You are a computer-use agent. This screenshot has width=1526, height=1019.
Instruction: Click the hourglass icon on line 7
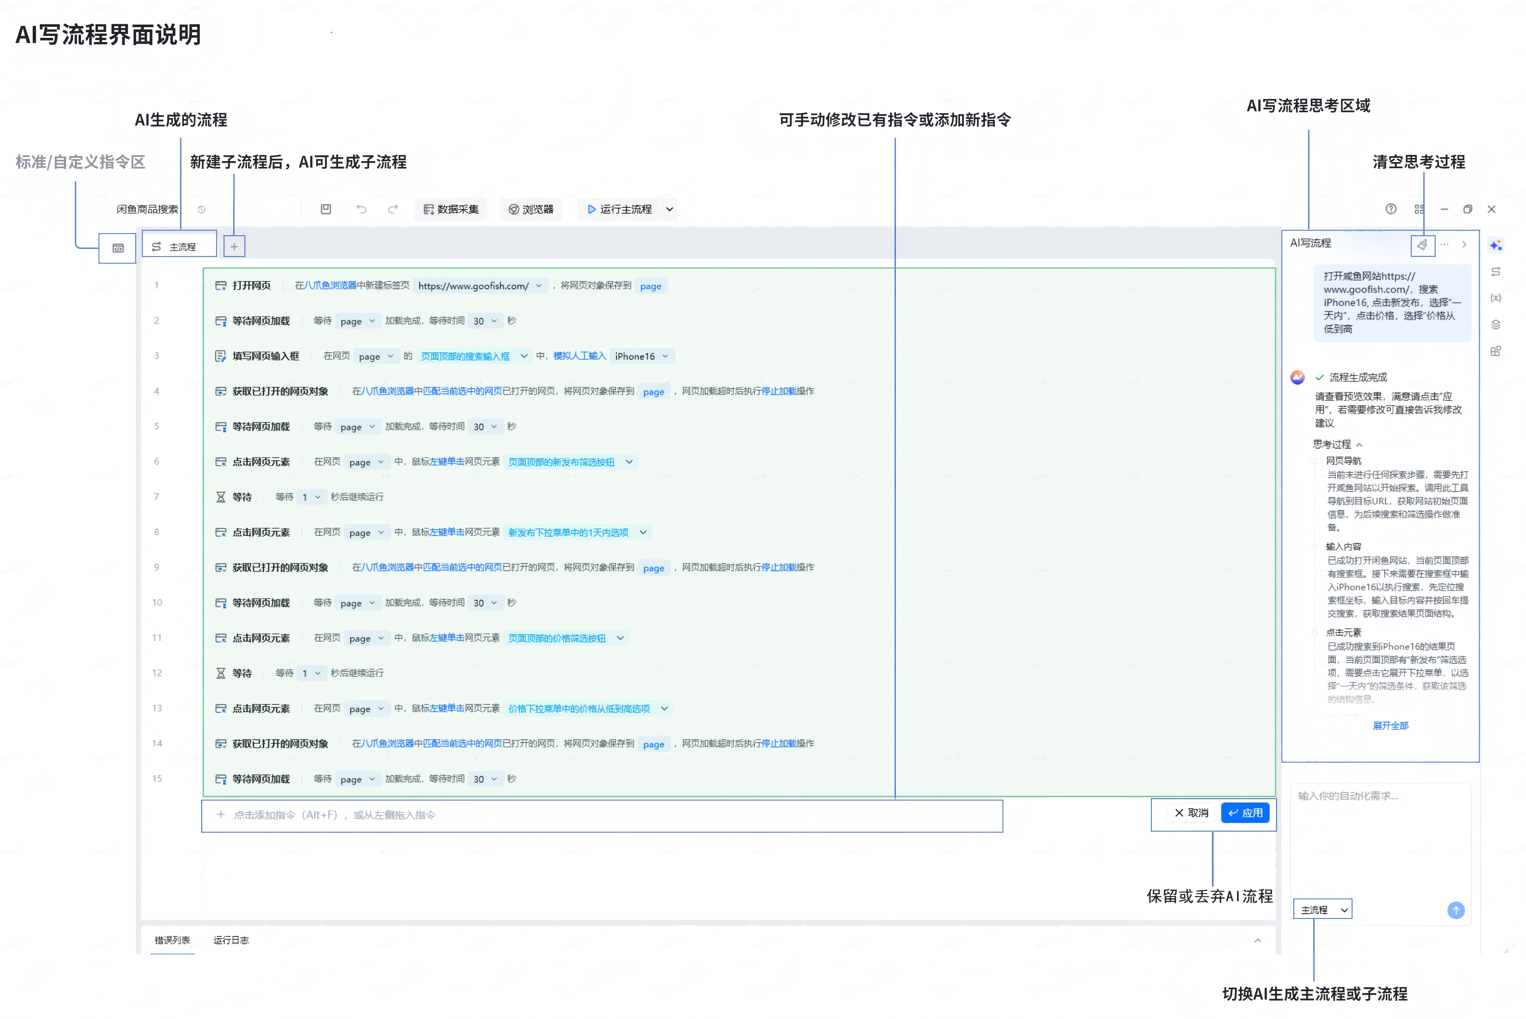[221, 497]
